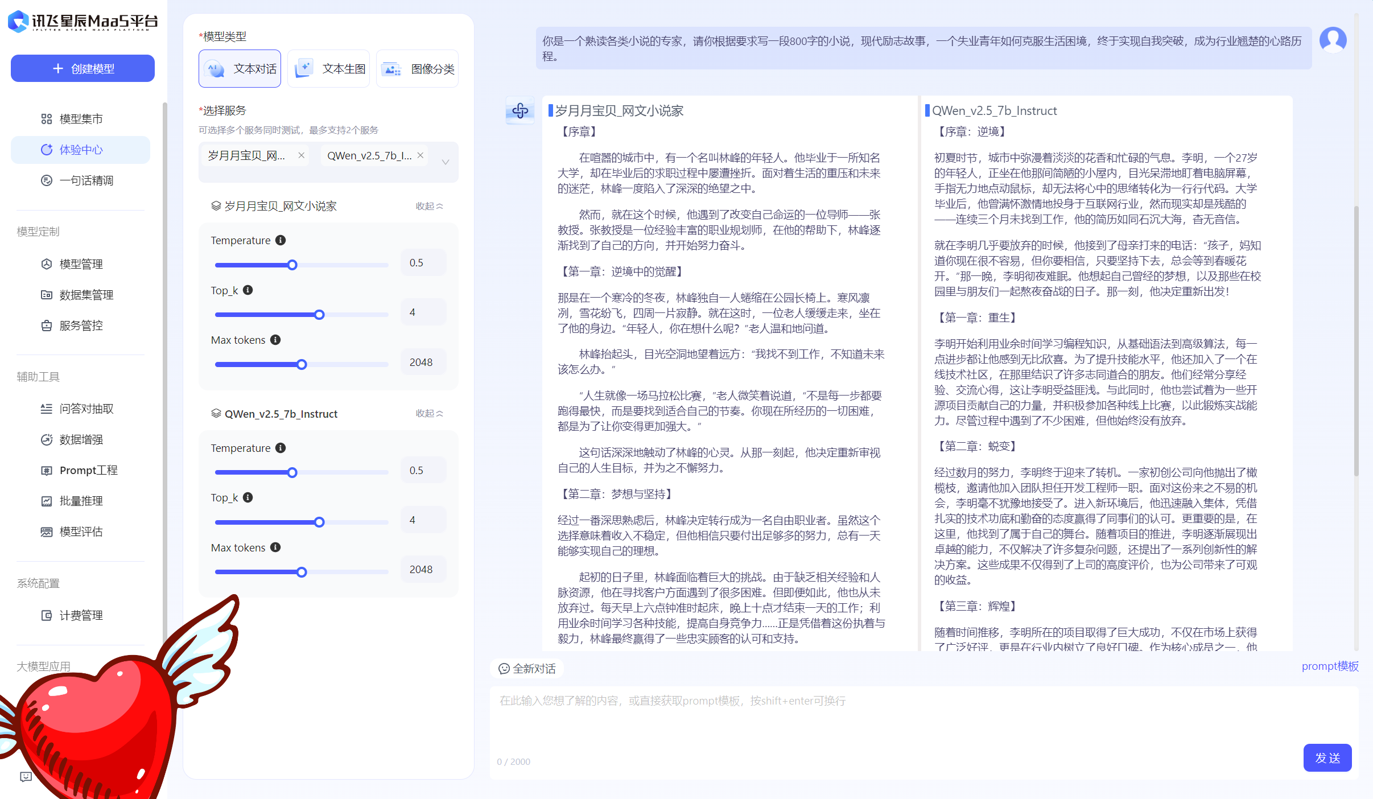Click the 模型集市 grid icon

(x=47, y=119)
